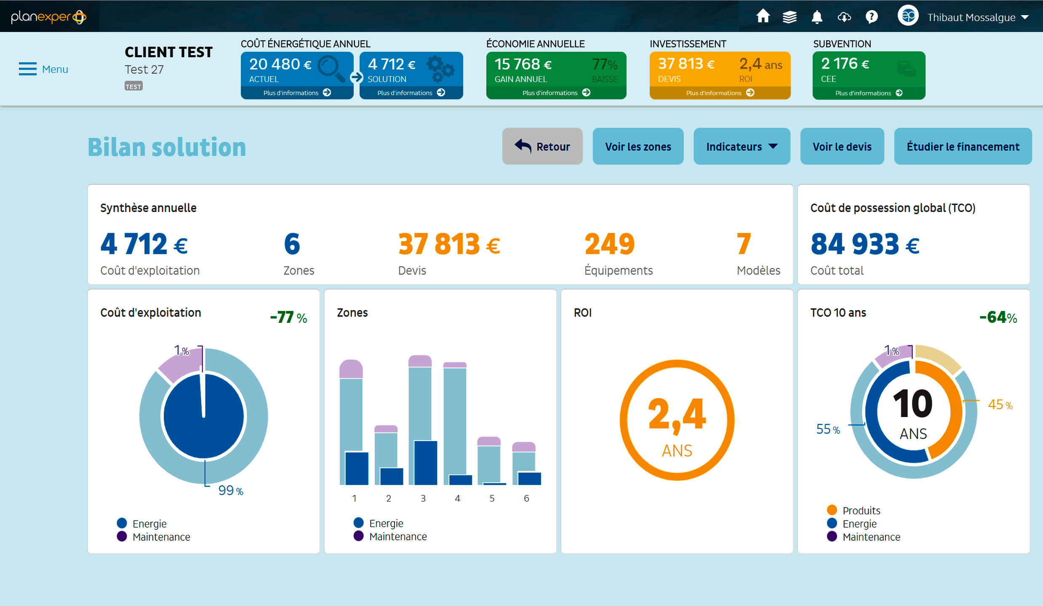Click the user avatar icon
The height and width of the screenshot is (606, 1043).
click(x=908, y=16)
